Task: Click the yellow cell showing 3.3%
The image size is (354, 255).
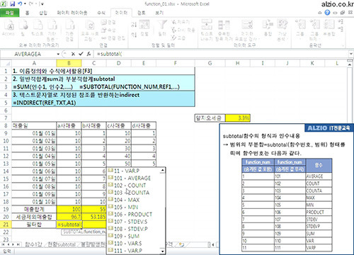Action: 238,118
